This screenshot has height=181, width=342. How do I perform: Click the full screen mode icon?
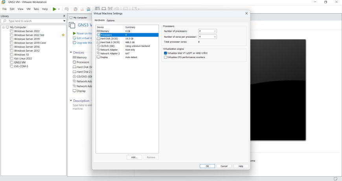tap(110, 9)
